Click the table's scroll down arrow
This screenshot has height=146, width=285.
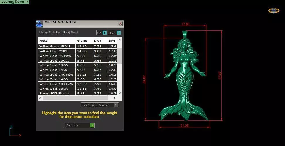point(119,93)
